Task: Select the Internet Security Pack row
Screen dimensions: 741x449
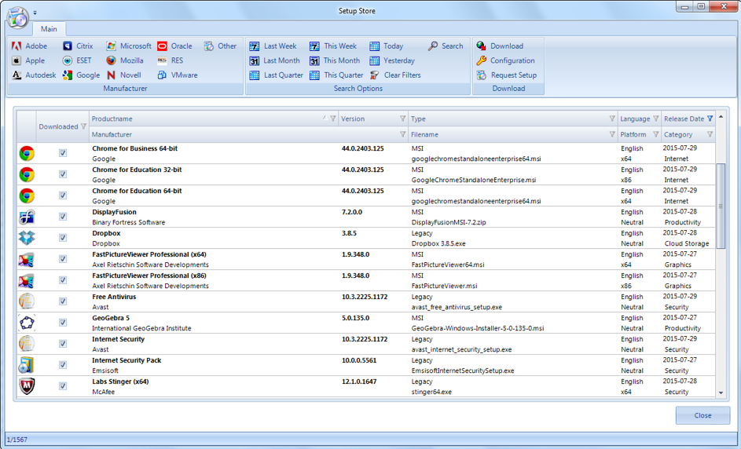Action: tap(366, 365)
